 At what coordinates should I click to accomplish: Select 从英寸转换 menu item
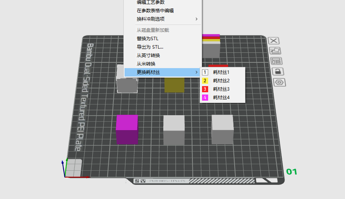(148, 55)
